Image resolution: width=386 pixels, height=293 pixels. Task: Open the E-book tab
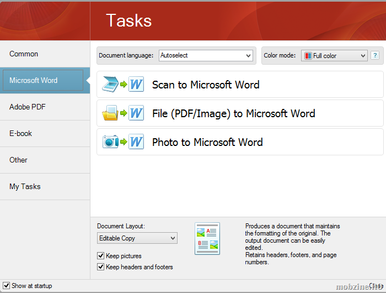(45, 134)
